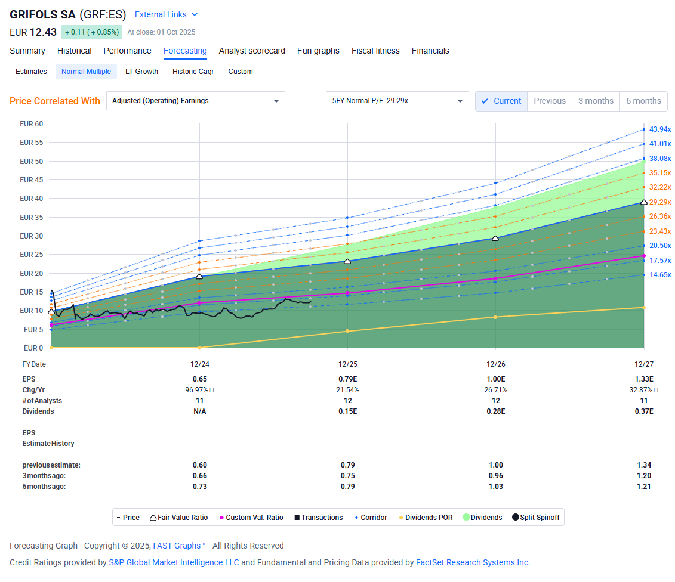Click the Transactions legend marker
Image resolution: width=675 pixels, height=582 pixels.
[296, 517]
